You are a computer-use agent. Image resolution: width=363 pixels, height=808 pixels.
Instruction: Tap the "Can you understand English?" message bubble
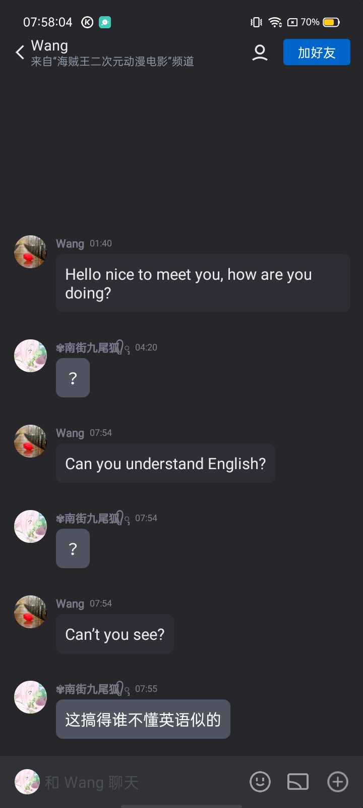pyautogui.click(x=165, y=464)
